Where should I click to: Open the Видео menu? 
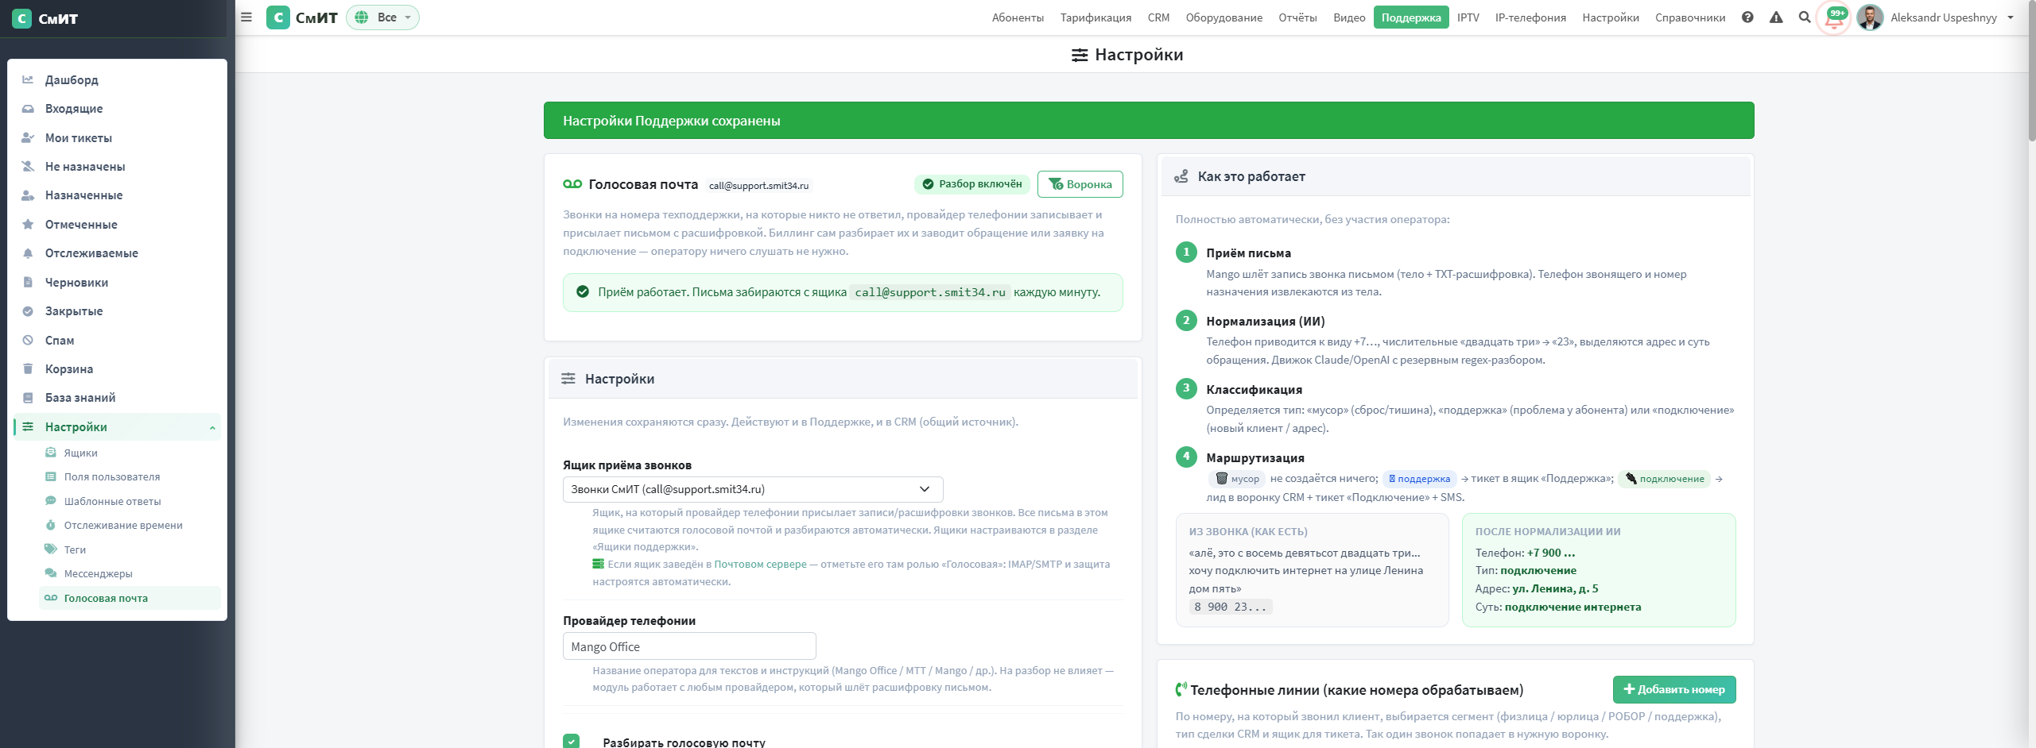click(x=1349, y=17)
